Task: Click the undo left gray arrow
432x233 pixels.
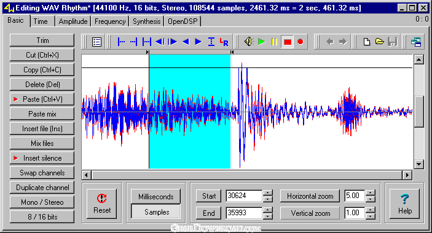Action: (x=330, y=42)
